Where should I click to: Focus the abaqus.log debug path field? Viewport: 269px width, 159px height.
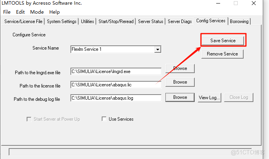coord(116,98)
